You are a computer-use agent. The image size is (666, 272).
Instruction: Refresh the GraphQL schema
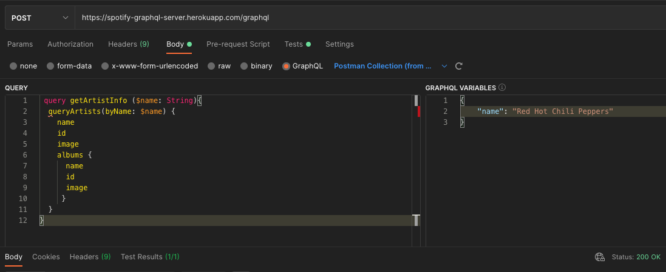[x=459, y=66]
